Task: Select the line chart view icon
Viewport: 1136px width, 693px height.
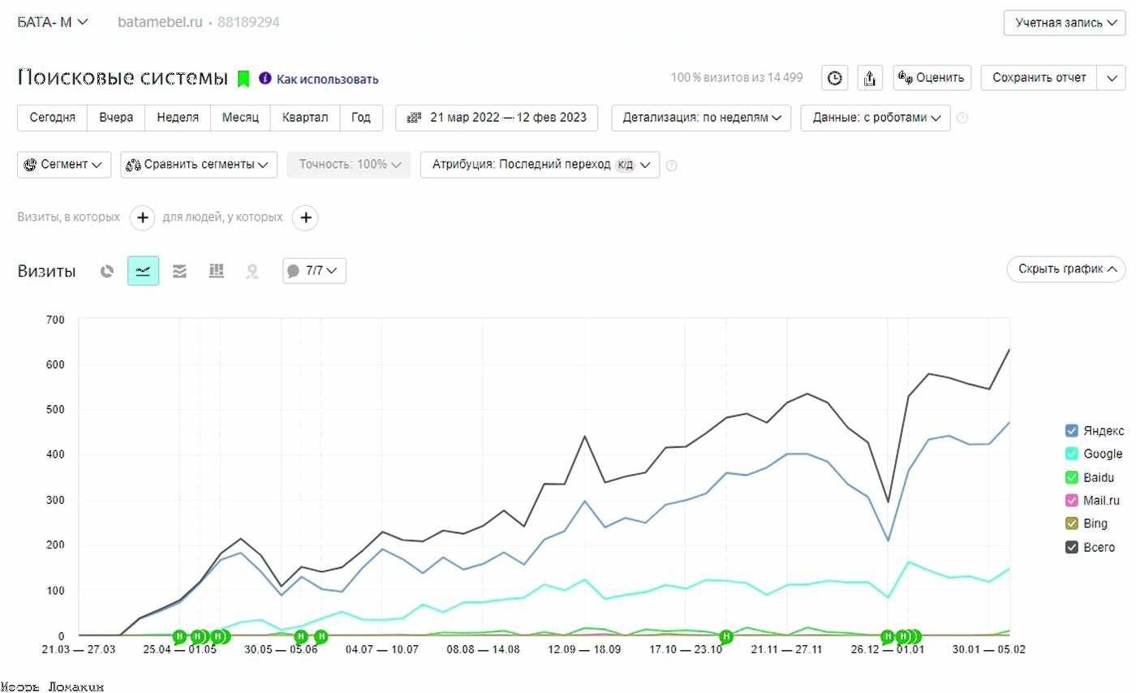Action: [143, 271]
